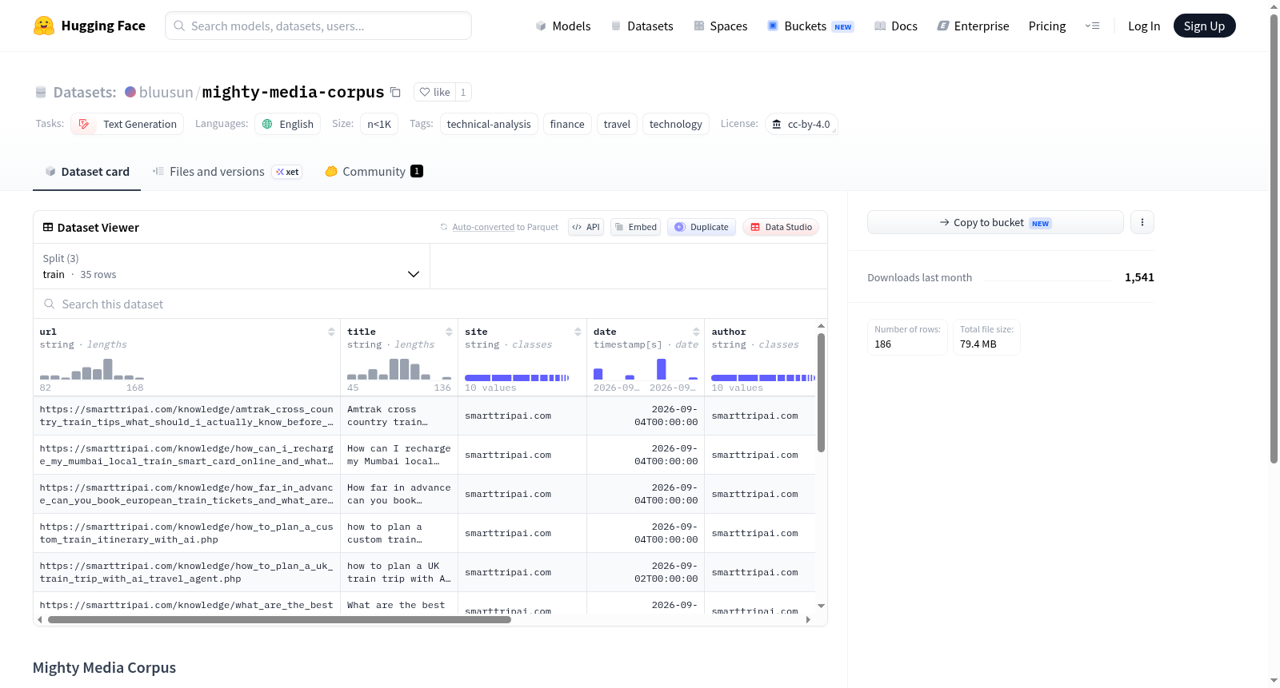Click the date column histogram
1280x688 pixels.
point(646,368)
